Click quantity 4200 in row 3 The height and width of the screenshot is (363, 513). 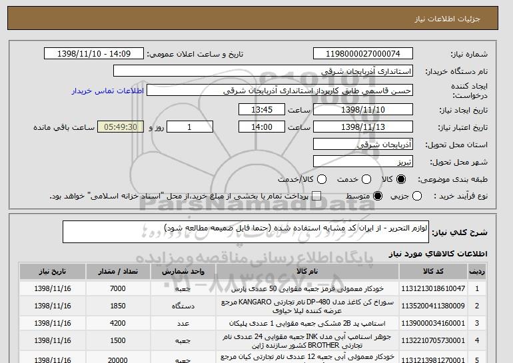click(118, 323)
